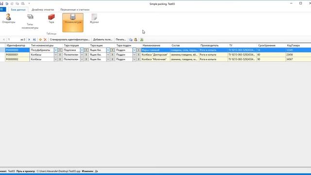Click Производитель column header
This screenshot has width=311, height=175.
click(213, 45)
